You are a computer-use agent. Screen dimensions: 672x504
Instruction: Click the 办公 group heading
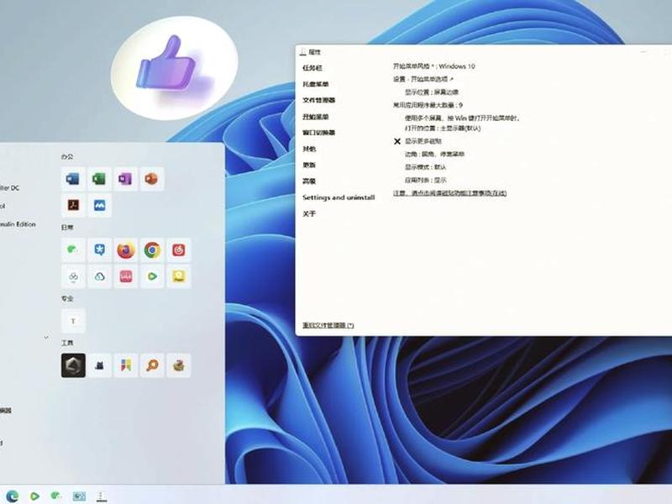(67, 157)
